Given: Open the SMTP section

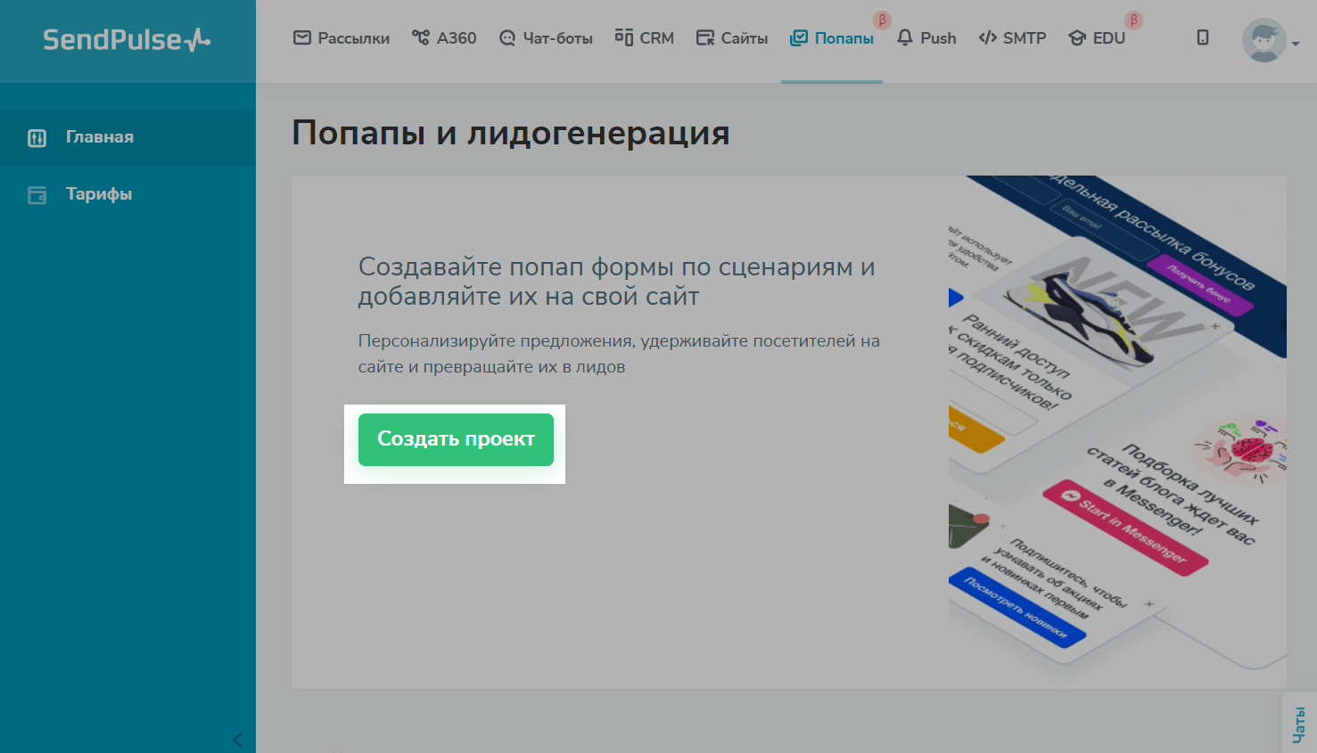Looking at the screenshot, I should pos(1012,38).
